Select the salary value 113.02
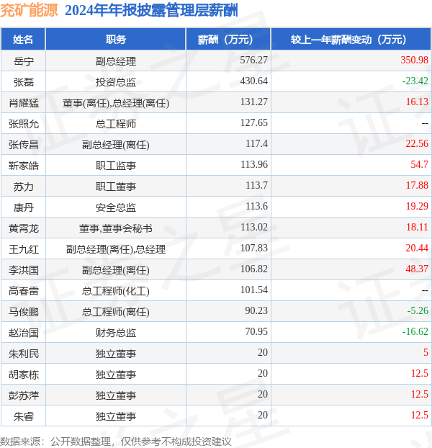This screenshot has width=432, height=448. click(x=254, y=227)
